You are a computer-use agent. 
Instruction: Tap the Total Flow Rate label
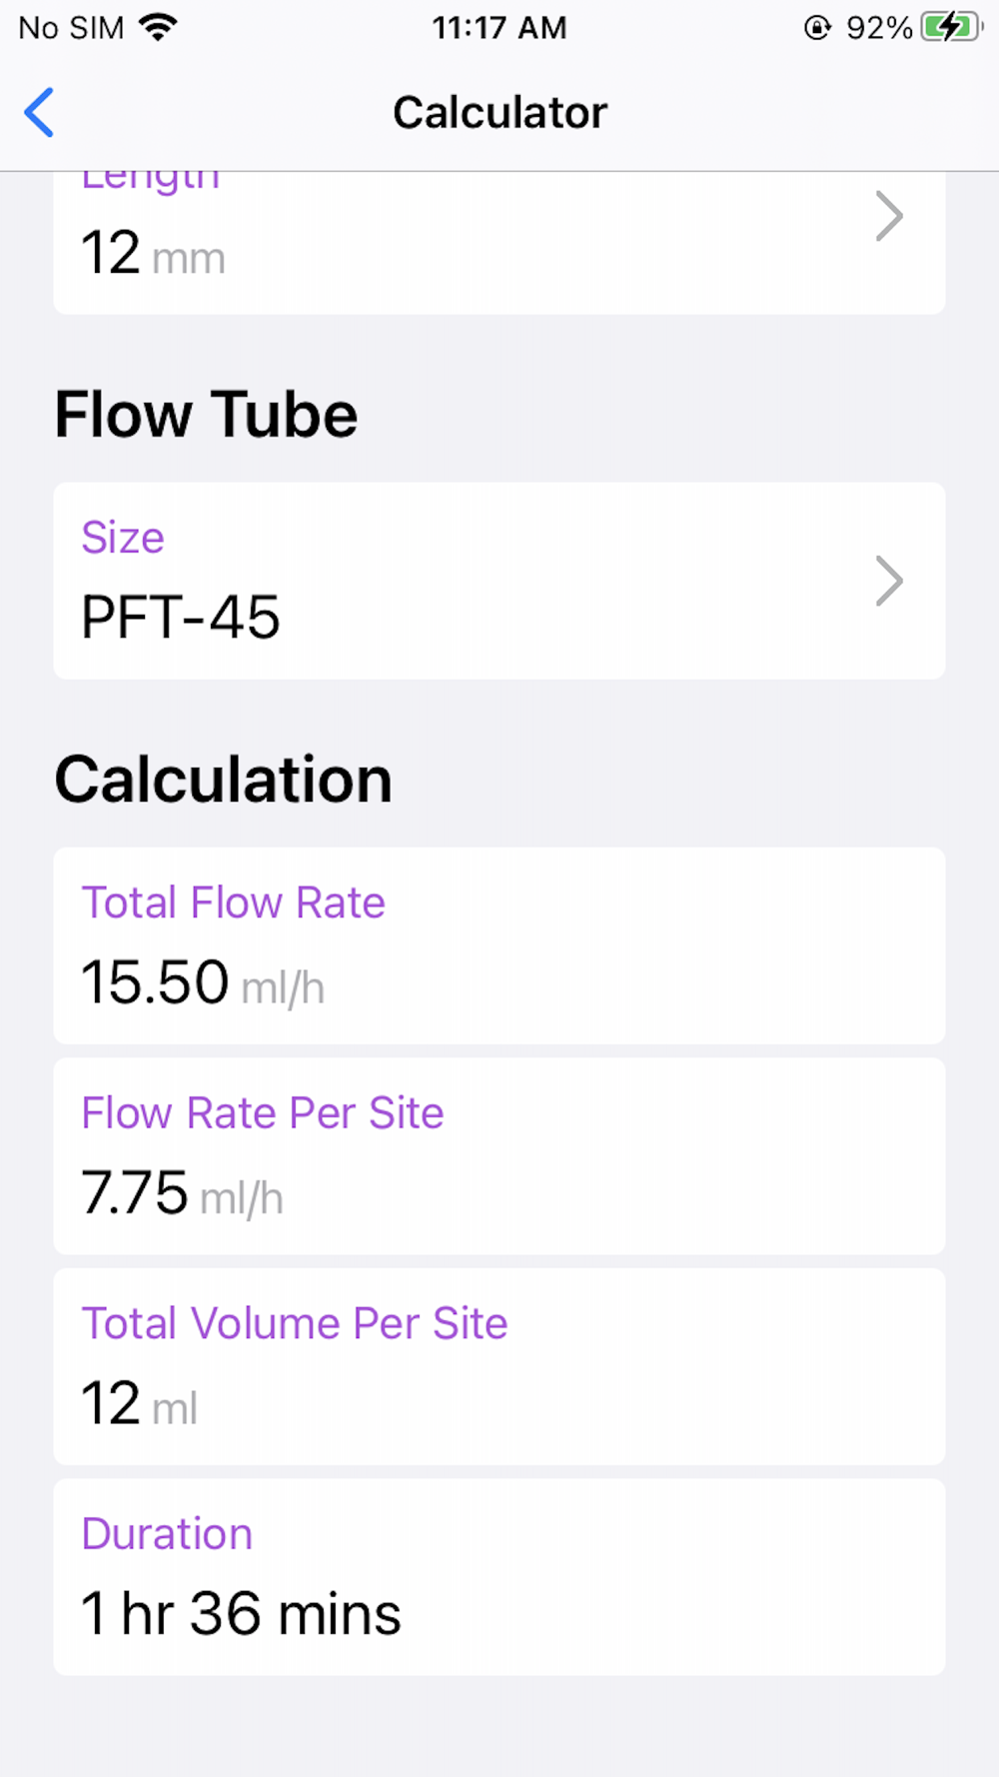pos(233,902)
